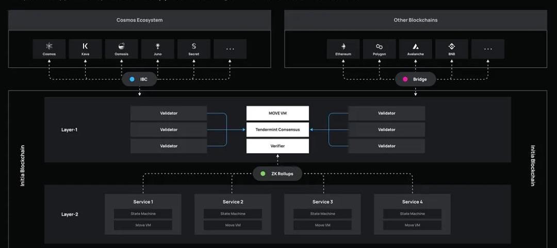
Task: Select the Ethereum diamond icon
Action: pos(343,46)
